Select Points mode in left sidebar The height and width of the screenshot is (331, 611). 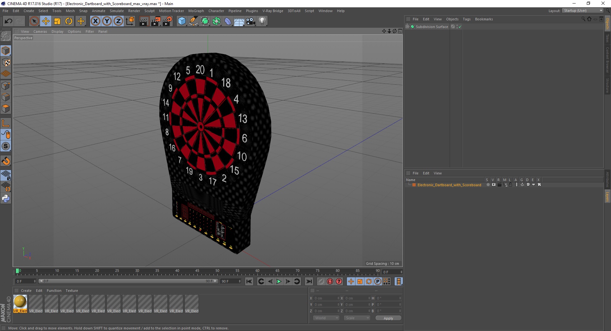coord(6,86)
